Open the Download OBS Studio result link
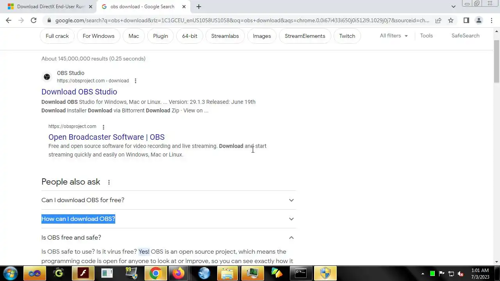Viewport: 500px width, 281px height. tap(79, 92)
